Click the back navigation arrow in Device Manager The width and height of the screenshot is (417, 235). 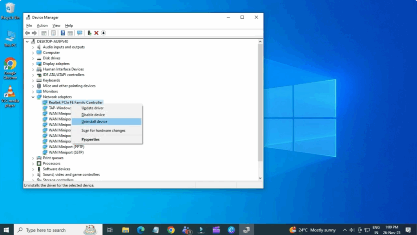[x=27, y=33]
